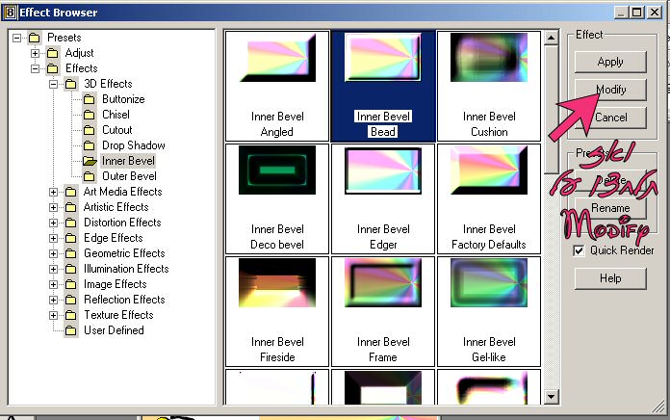This screenshot has height=420, width=670.
Task: Expand the Art Media Effects node
Action: [55, 192]
